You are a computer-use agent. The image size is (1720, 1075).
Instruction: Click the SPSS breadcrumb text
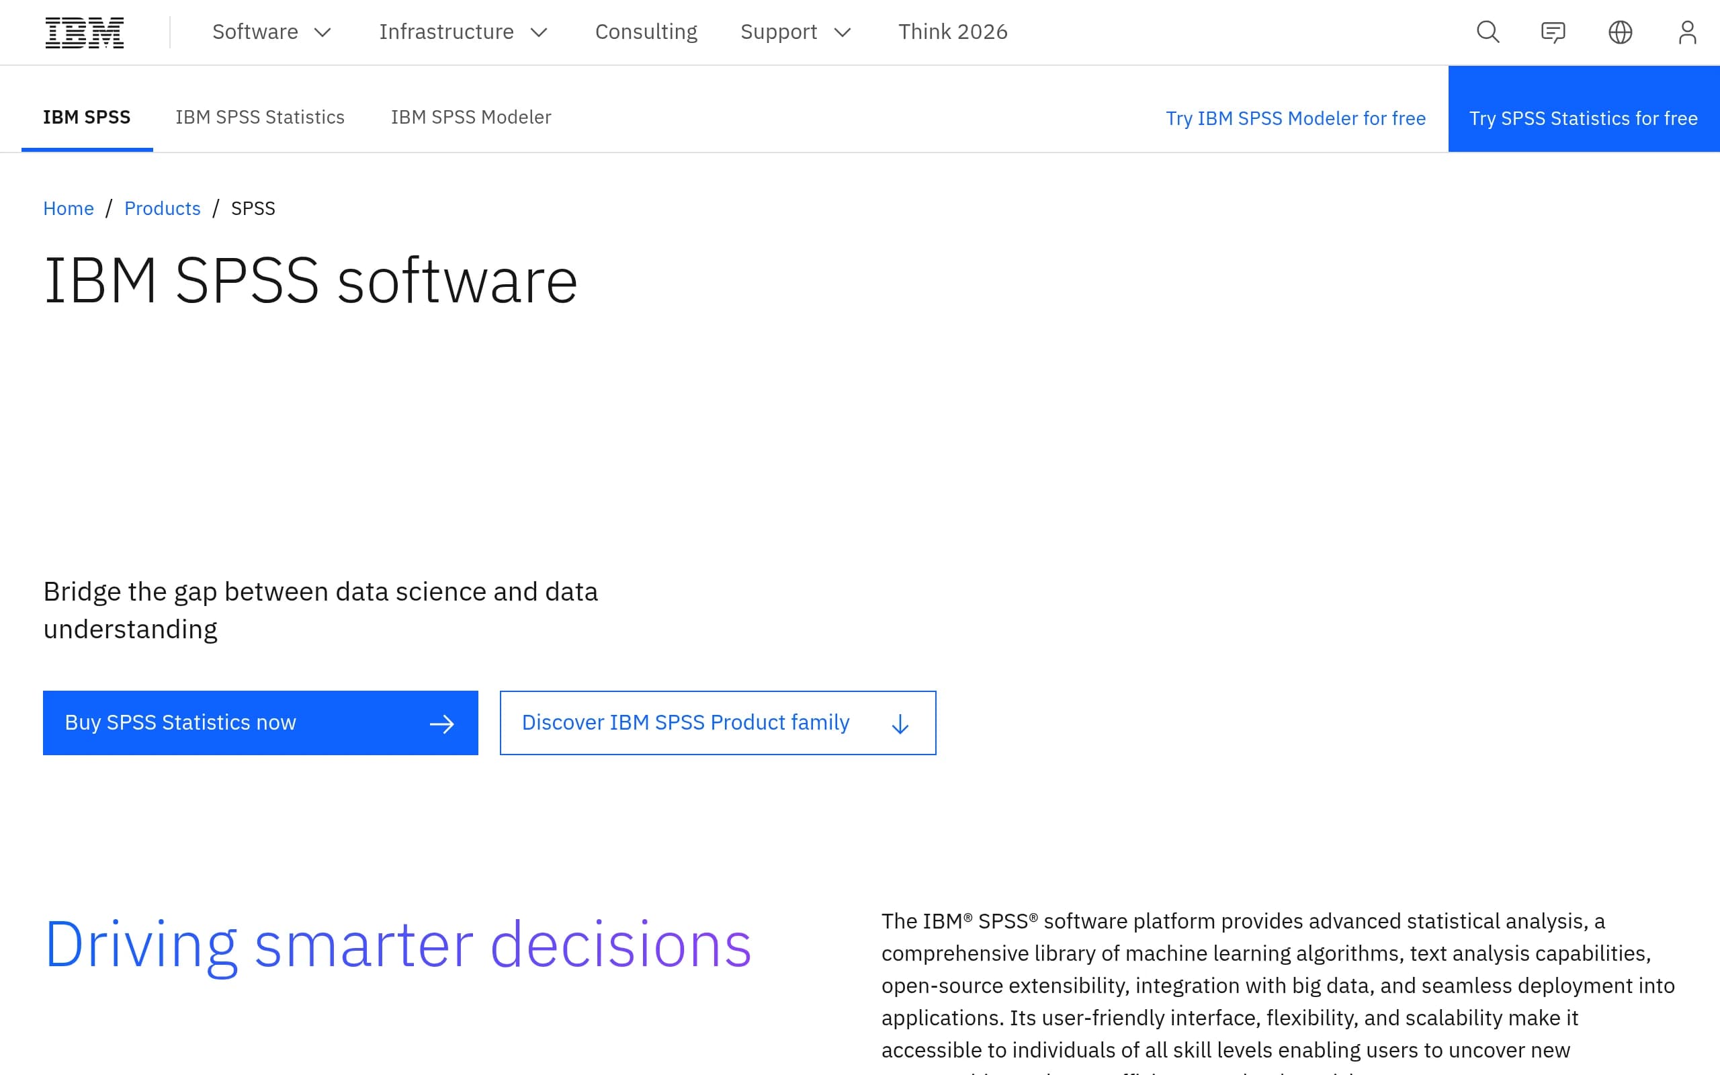253,208
